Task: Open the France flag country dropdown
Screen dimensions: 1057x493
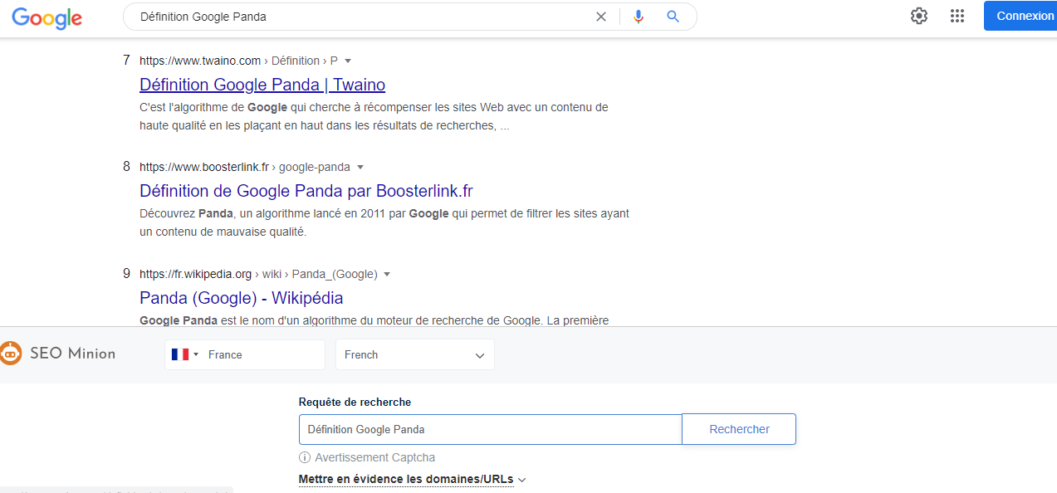Action: coord(185,354)
